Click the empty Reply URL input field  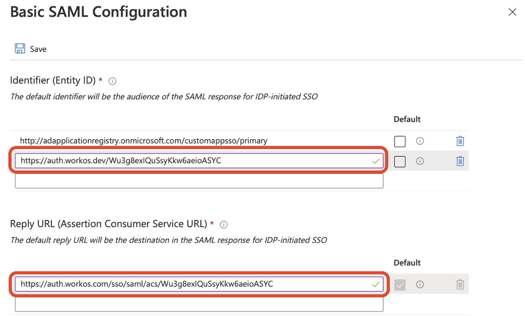(x=199, y=304)
